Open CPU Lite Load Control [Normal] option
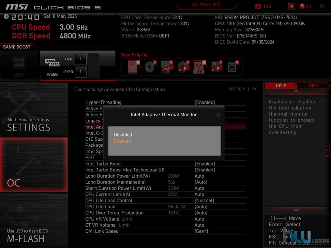The height and width of the screenshot is (248, 331). pyautogui.click(x=204, y=200)
